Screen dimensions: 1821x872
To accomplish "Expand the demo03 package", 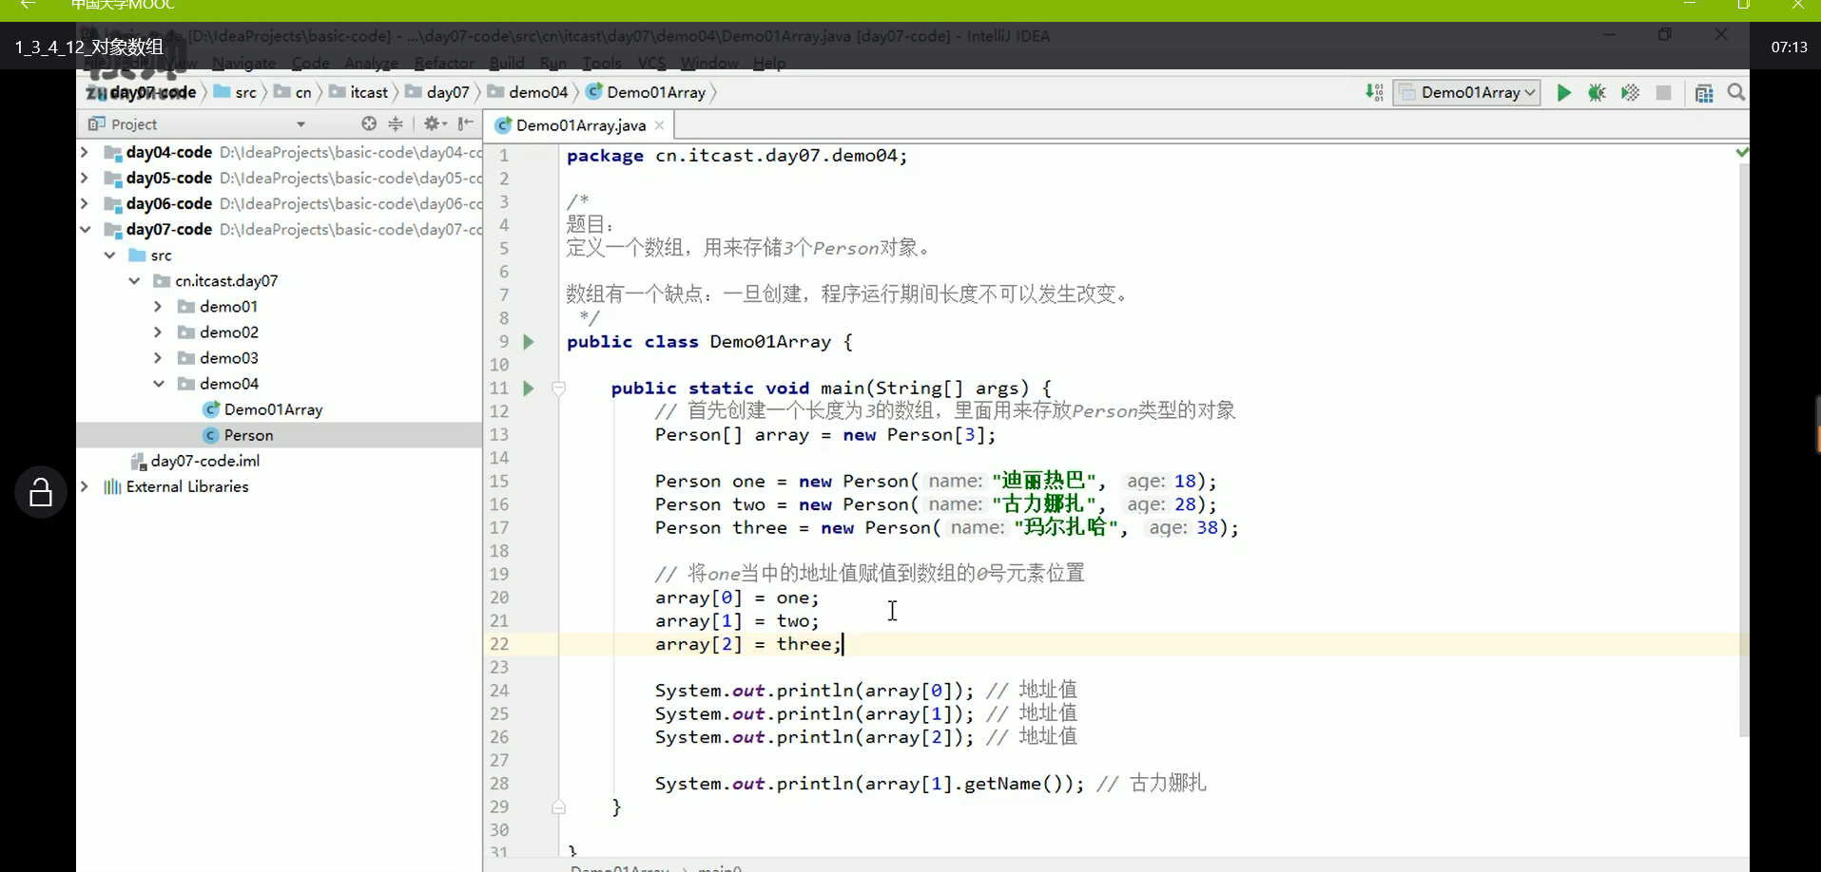I will point(159,358).
